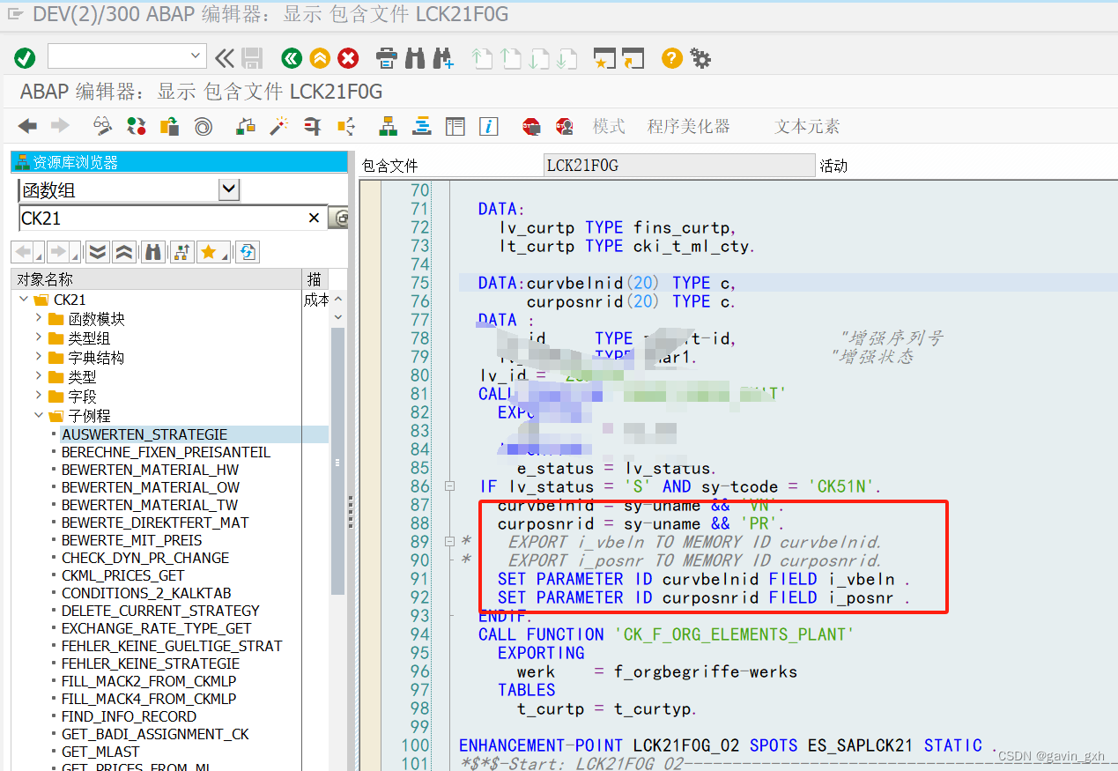
Task: Collapse the CK21 root tree node
Action: point(23,300)
